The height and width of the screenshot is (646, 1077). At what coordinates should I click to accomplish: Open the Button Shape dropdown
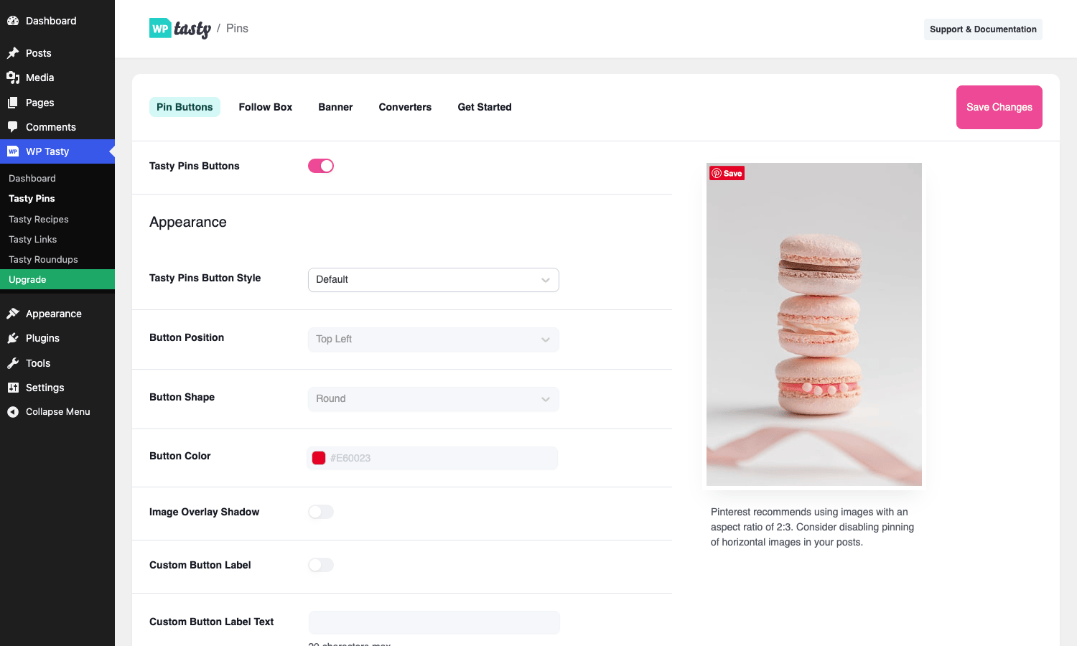point(434,399)
